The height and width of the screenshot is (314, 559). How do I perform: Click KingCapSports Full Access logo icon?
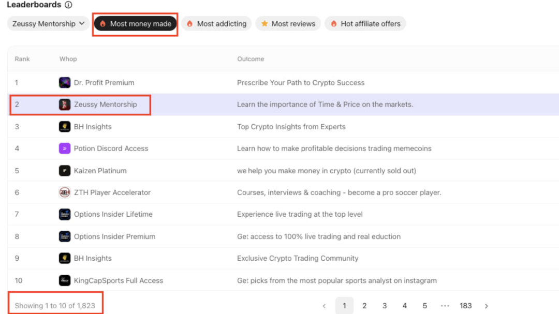65,280
